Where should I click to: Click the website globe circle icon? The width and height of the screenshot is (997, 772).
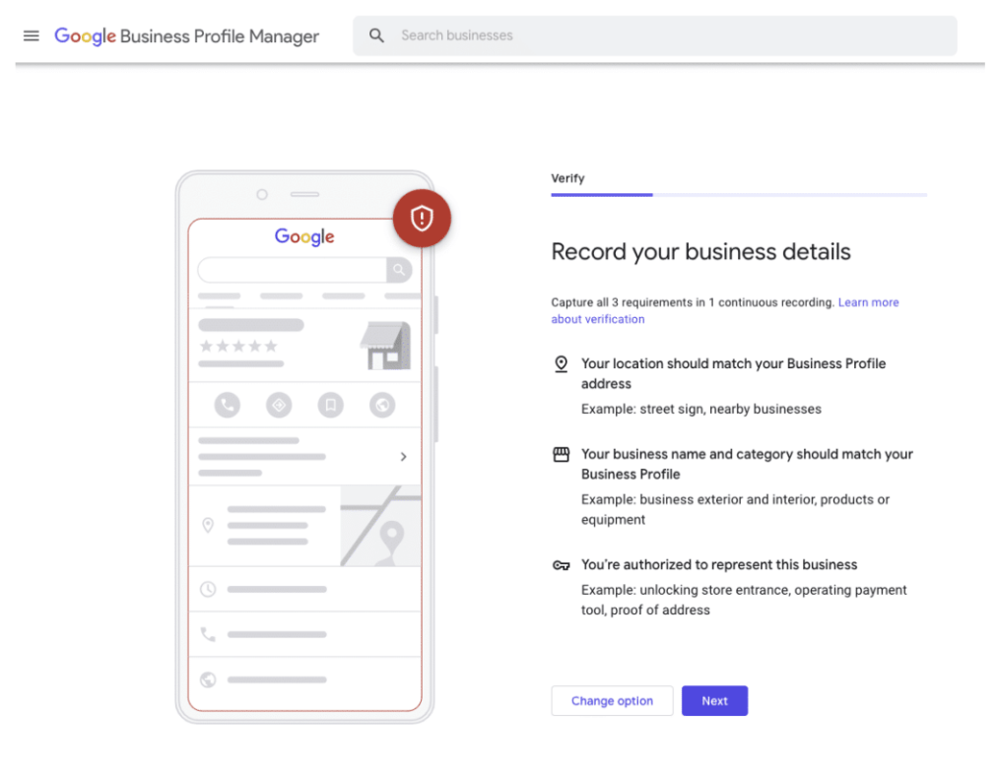coord(382,405)
